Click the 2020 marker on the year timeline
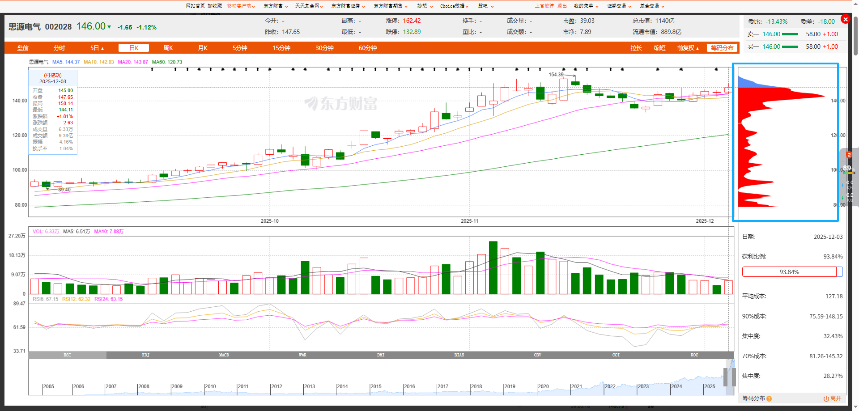 [543, 386]
